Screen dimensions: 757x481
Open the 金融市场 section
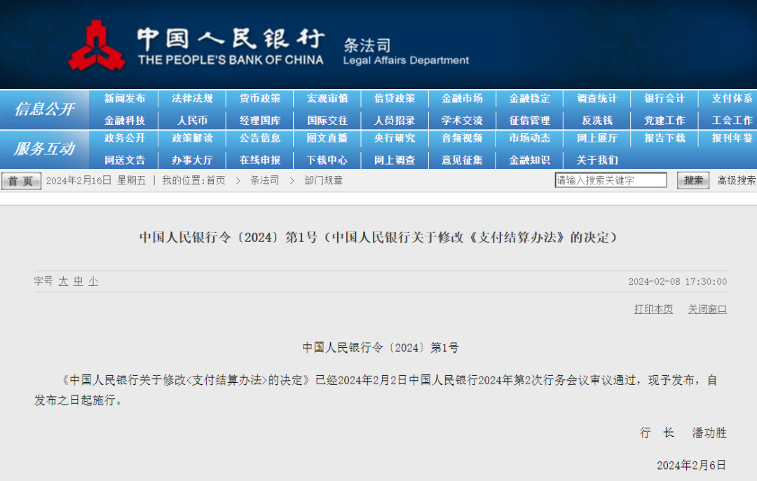pos(461,99)
